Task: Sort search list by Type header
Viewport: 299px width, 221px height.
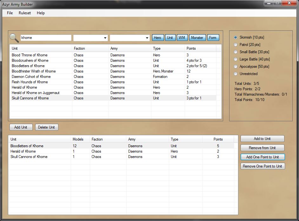Action: click(x=168, y=48)
